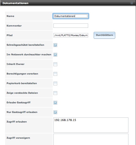136x145 pixels.
Task: Close the Dokumentationen dialog
Action: tap(132, 3)
